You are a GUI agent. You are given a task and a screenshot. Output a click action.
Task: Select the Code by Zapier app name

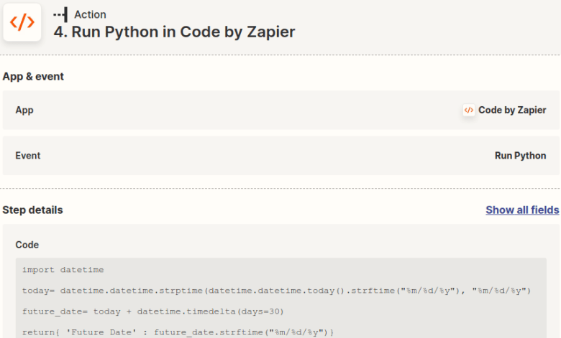click(512, 111)
